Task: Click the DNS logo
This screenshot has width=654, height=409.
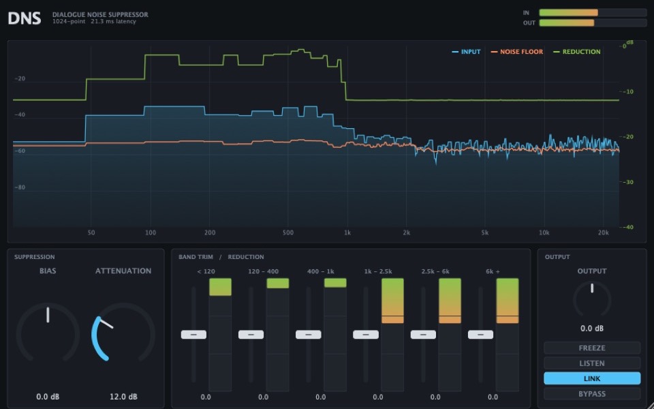Action: (25, 18)
